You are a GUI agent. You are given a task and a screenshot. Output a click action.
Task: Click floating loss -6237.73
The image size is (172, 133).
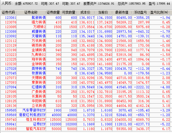142,124
